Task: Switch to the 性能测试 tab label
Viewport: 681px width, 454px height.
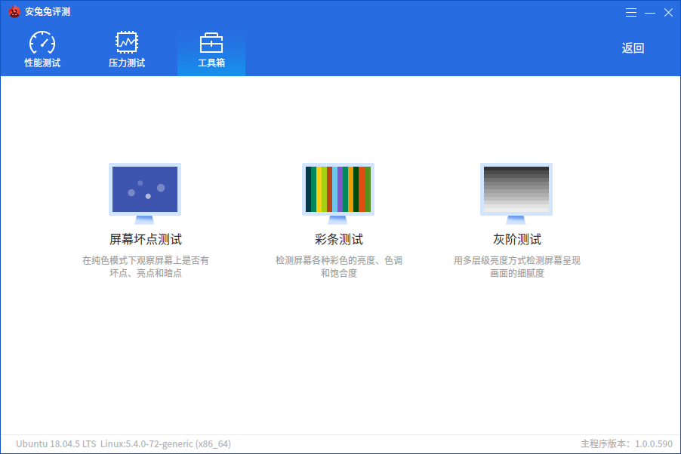Action: coord(42,63)
